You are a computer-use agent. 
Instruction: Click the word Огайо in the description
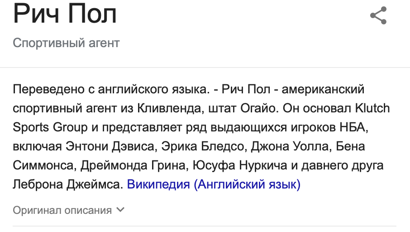click(260, 108)
